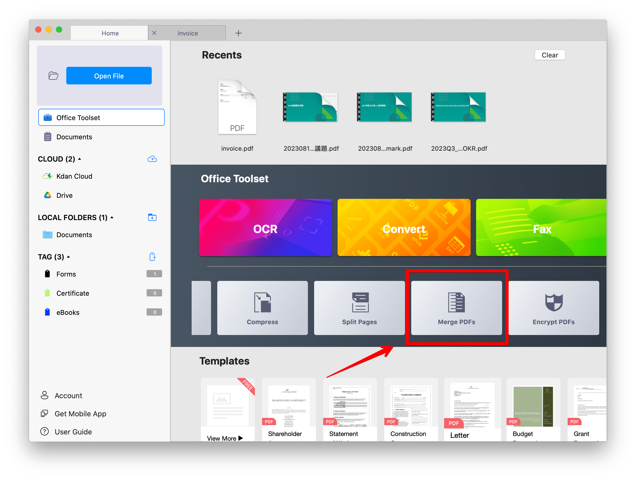Collapse the LOCAL FOLDERS section
This screenshot has width=636, height=480.
(x=112, y=217)
